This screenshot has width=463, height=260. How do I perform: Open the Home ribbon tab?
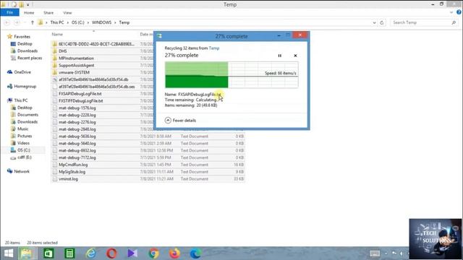pos(29,13)
